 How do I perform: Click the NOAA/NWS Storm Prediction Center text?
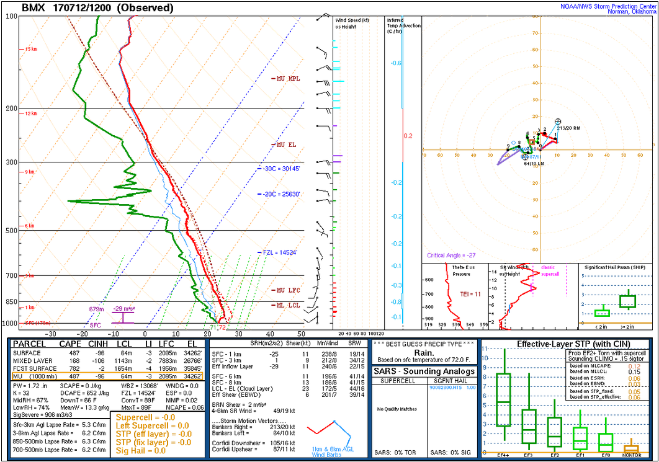click(608, 6)
